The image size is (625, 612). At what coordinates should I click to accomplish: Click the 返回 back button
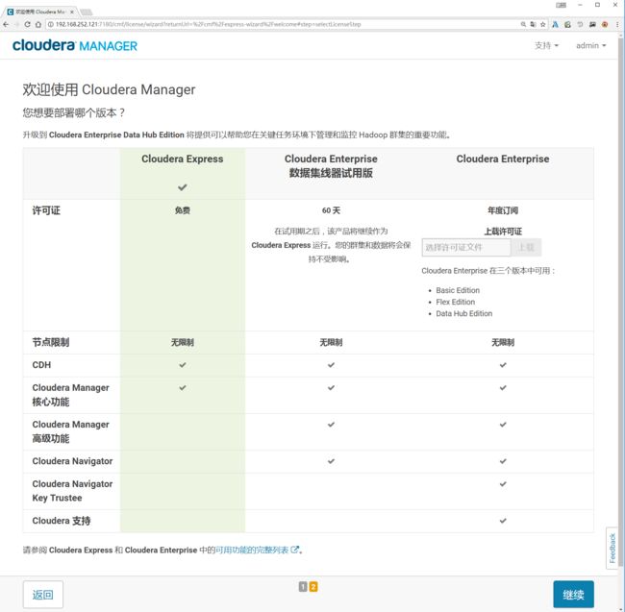pos(42,595)
